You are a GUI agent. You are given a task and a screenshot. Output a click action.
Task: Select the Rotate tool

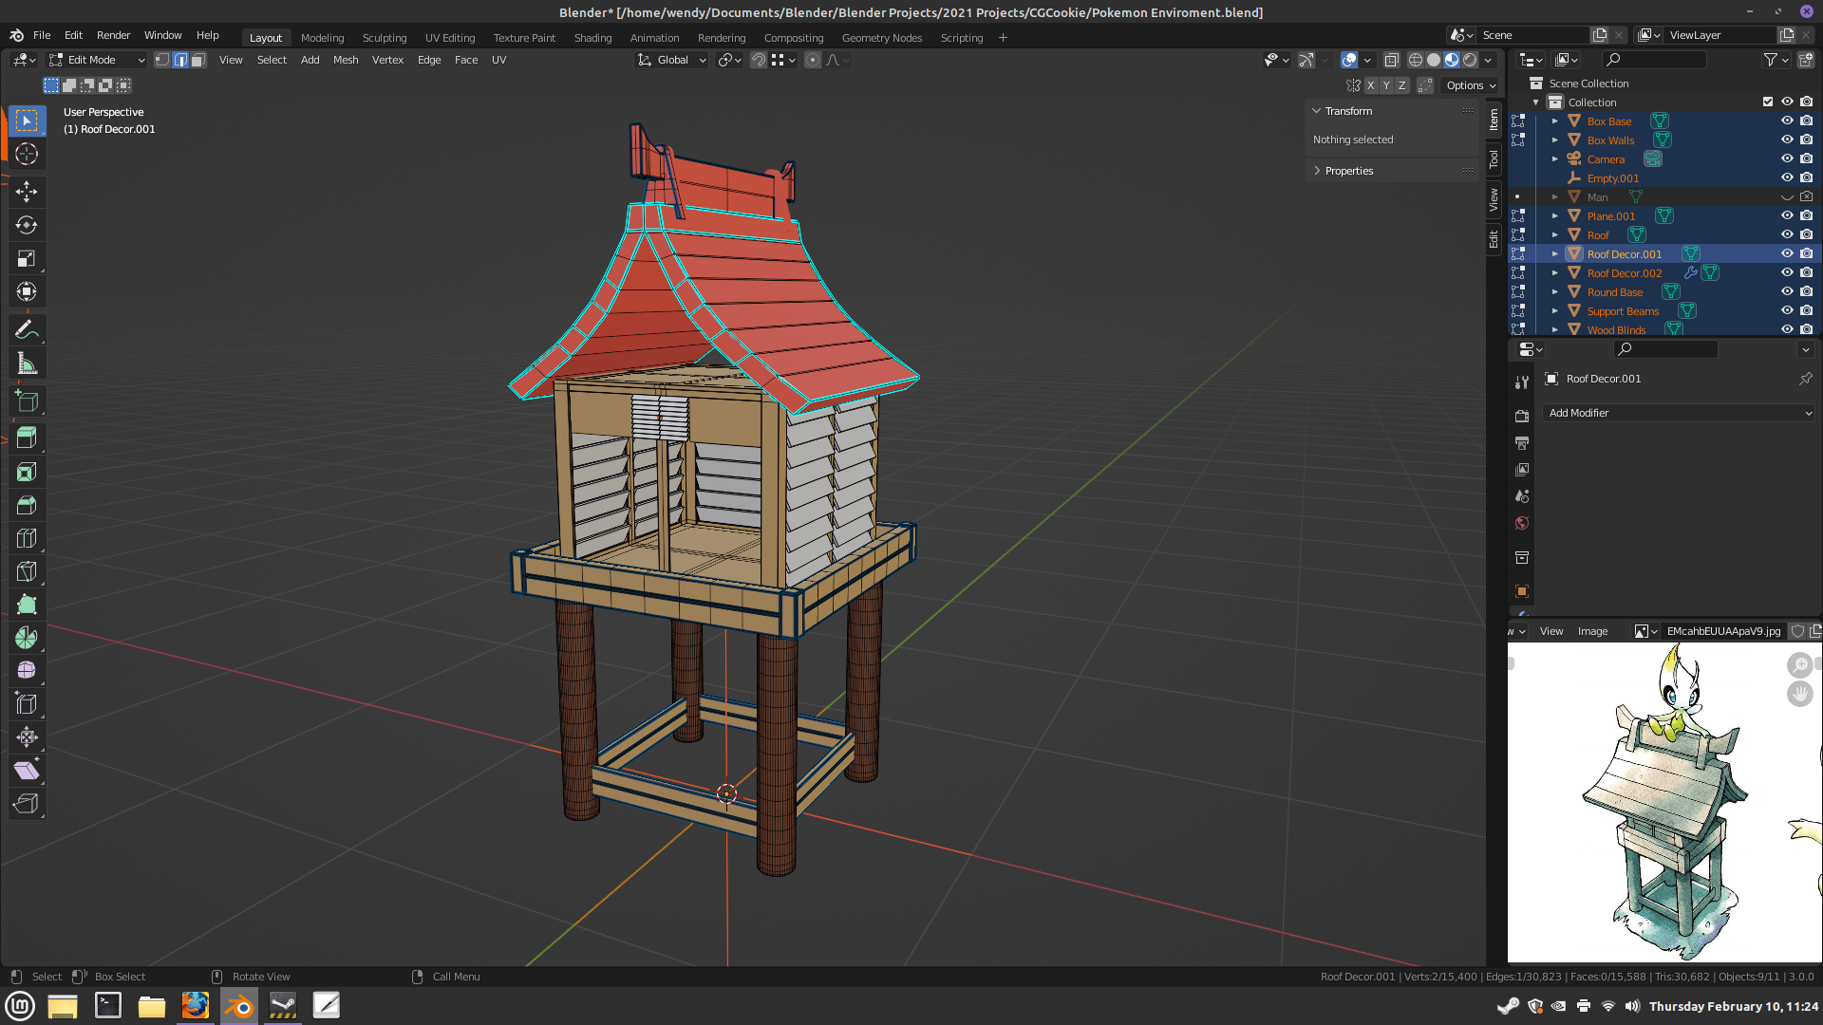point(27,225)
